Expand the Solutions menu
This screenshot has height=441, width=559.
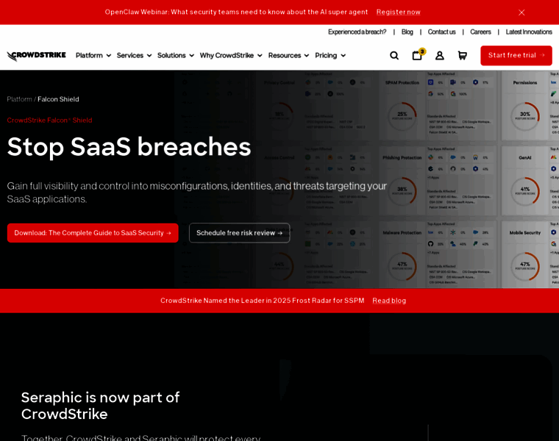tap(176, 56)
